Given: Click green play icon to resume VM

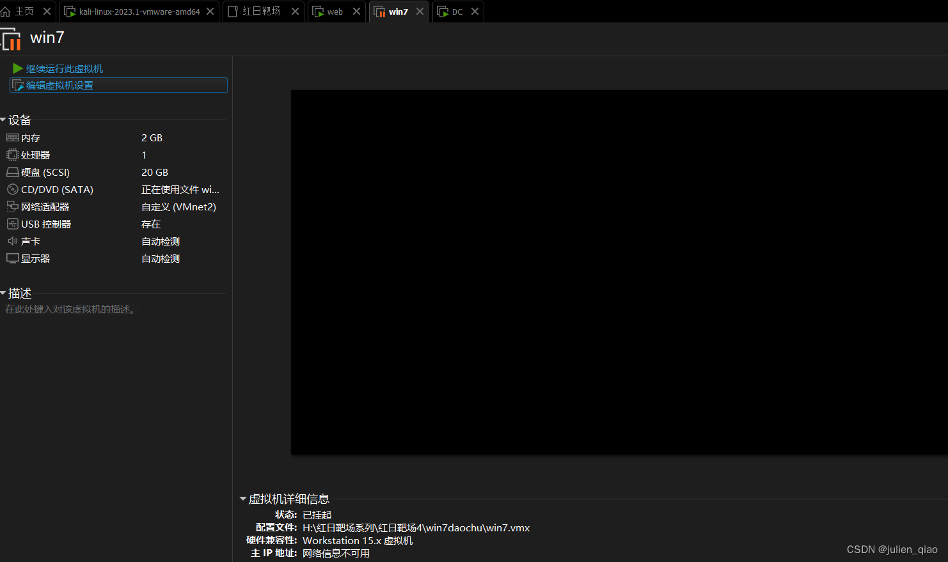Looking at the screenshot, I should pyautogui.click(x=18, y=68).
